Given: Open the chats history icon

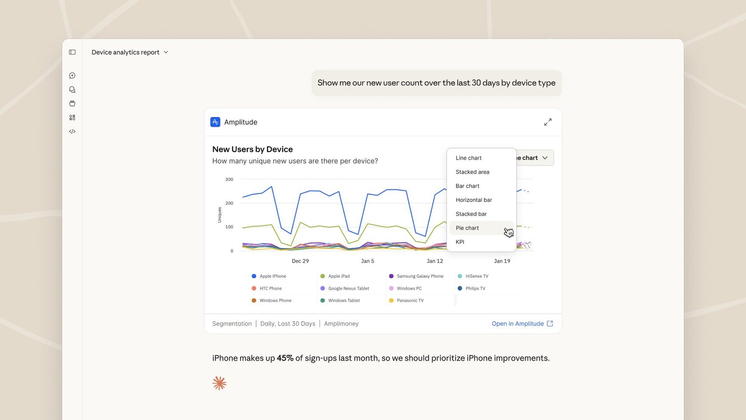Looking at the screenshot, I should click(x=72, y=90).
